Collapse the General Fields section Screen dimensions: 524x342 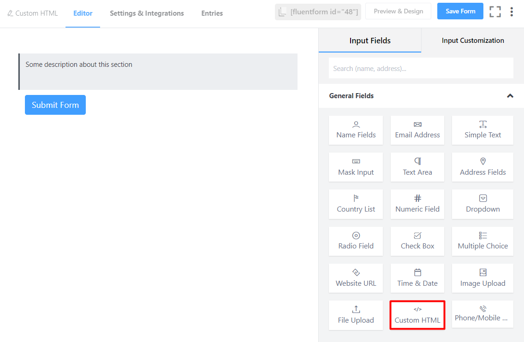[510, 96]
